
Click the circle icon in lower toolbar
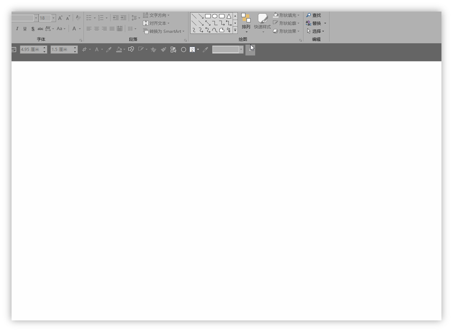pyautogui.click(x=183, y=49)
